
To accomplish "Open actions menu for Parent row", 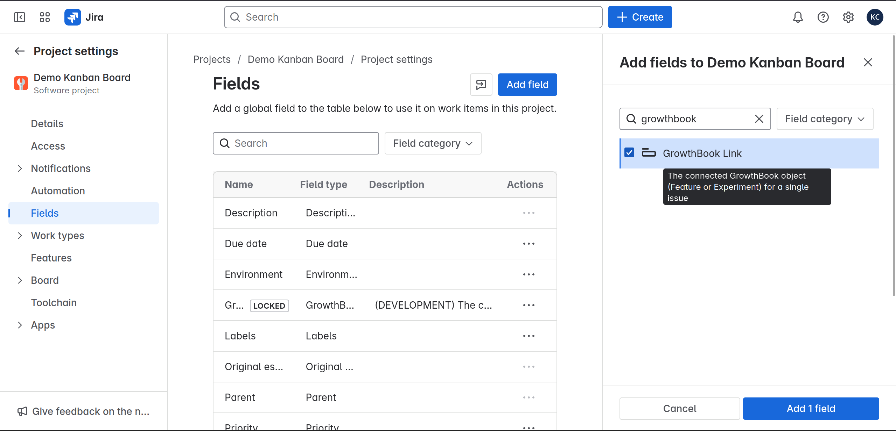I will pos(529,397).
